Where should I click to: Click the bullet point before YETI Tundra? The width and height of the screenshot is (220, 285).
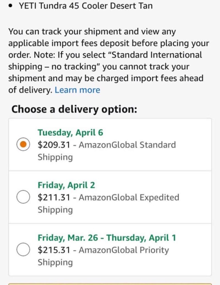(11, 6)
